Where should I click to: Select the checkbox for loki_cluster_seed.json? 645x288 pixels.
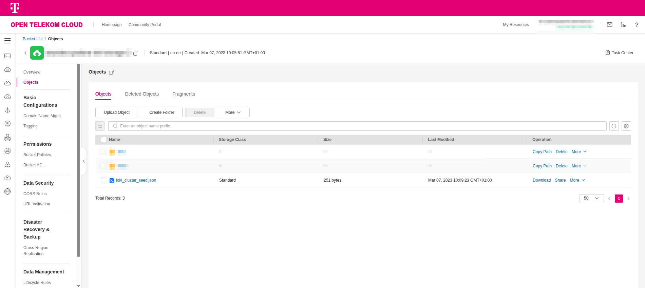[103, 180]
